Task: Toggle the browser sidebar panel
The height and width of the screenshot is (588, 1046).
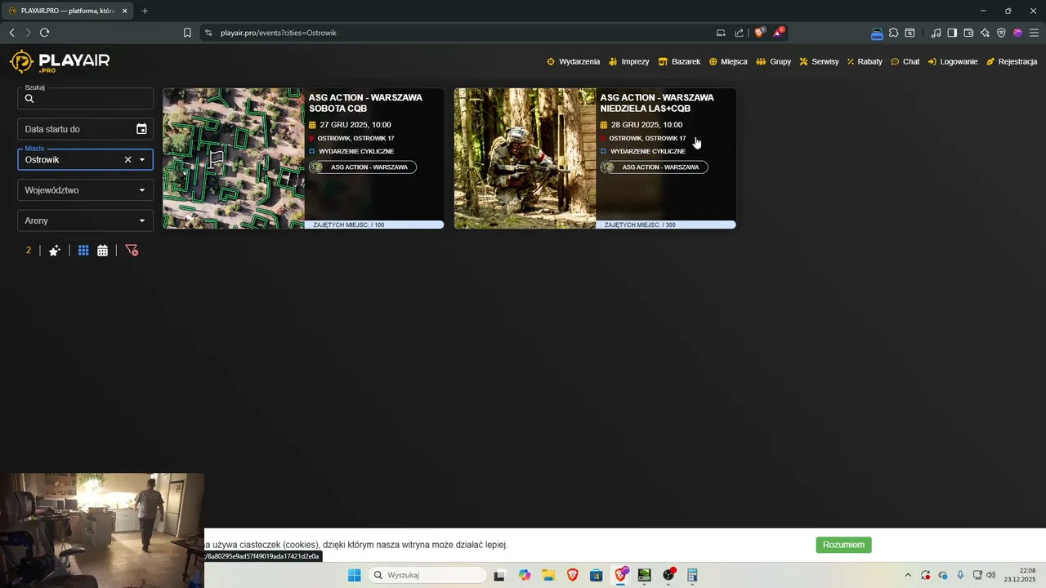Action: [x=952, y=33]
